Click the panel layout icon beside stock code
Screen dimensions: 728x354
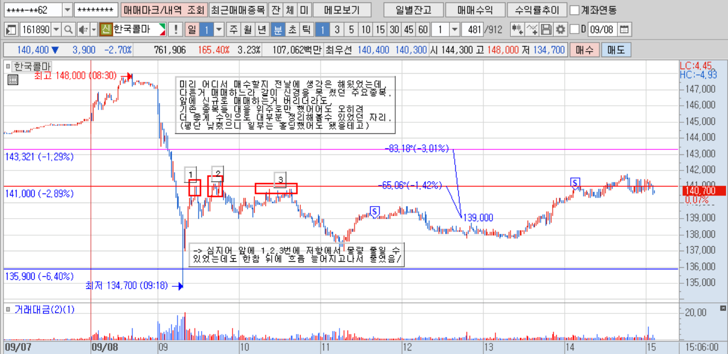tap(11, 30)
